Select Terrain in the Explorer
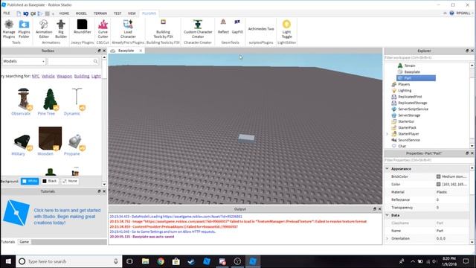The image size is (476, 268). [x=410, y=66]
